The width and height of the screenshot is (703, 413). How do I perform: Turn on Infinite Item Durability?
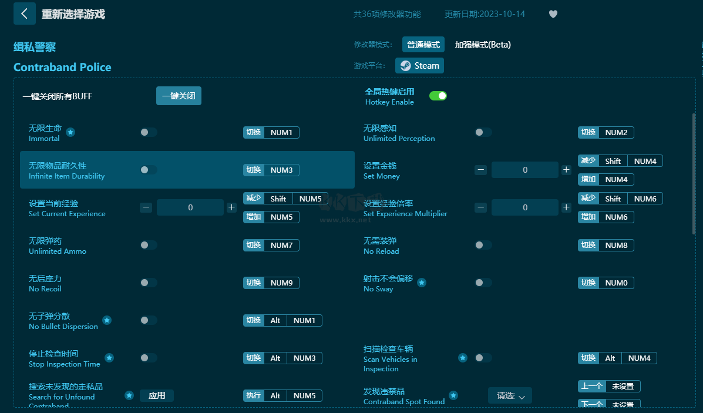click(149, 170)
